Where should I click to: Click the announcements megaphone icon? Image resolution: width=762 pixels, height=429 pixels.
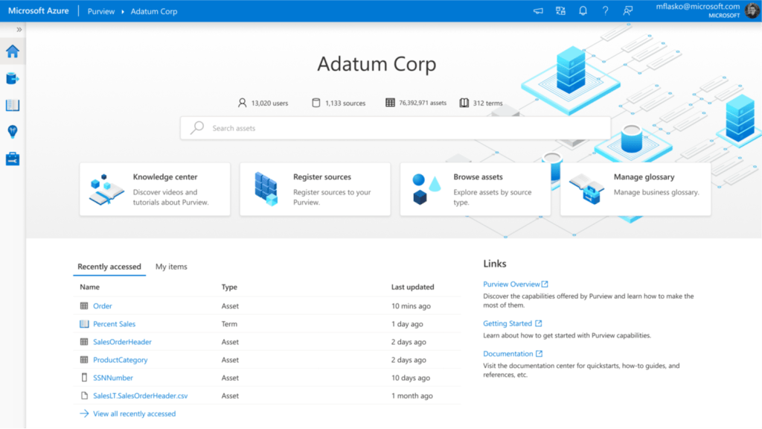click(538, 11)
